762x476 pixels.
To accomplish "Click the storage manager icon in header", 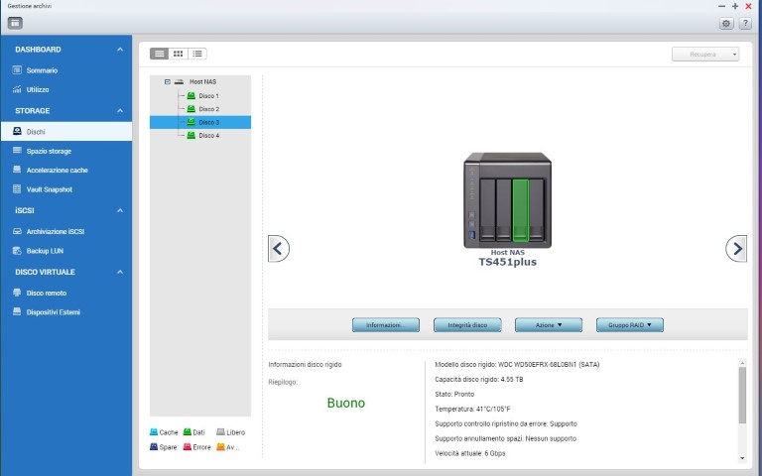I will 15,23.
